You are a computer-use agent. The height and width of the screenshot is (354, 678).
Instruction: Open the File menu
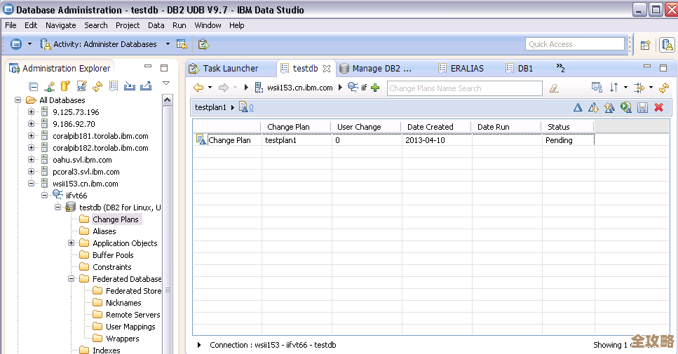pos(11,25)
